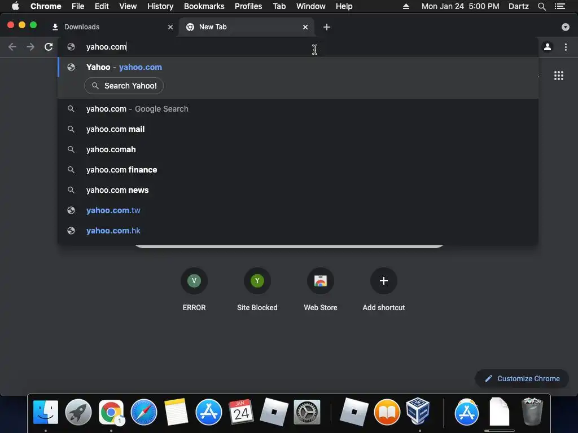
Task: Open the blank document in the Dock
Action: (x=499, y=412)
